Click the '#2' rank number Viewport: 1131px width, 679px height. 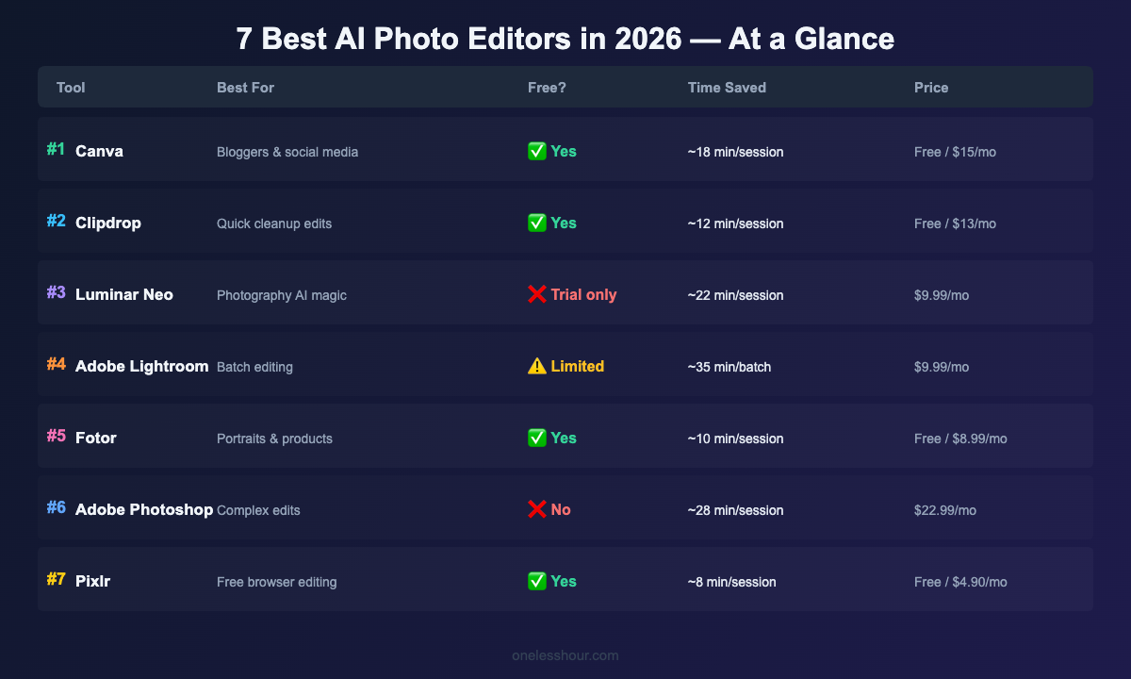[x=57, y=221]
